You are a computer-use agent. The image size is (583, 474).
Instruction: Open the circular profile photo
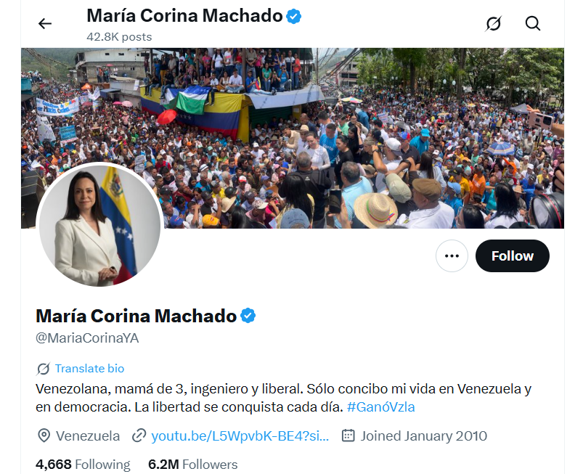pos(99,224)
